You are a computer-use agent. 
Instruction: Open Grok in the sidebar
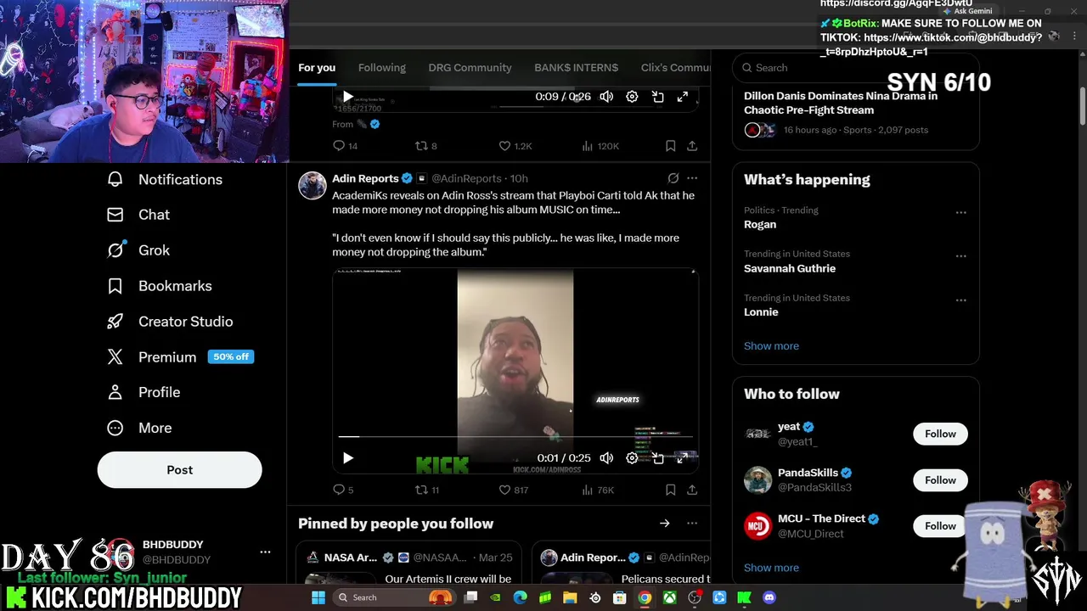click(138, 250)
